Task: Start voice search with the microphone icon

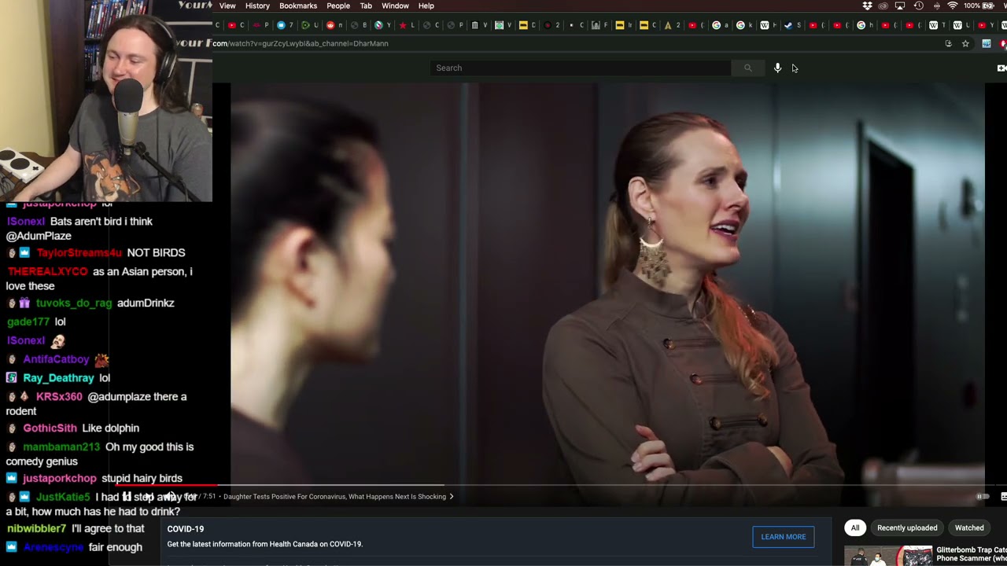Action: pyautogui.click(x=777, y=68)
